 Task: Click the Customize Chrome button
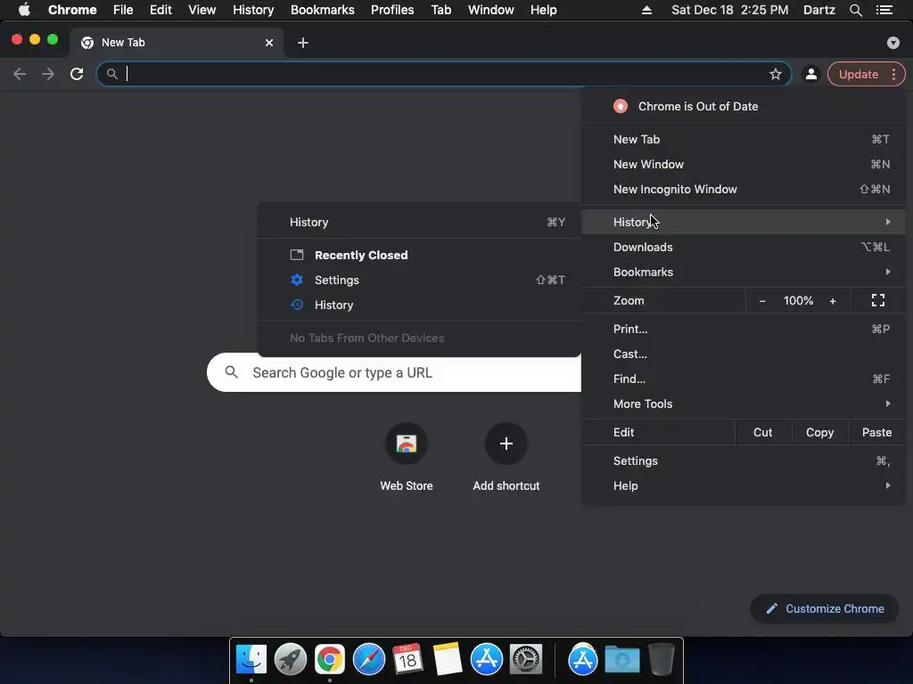(x=825, y=608)
